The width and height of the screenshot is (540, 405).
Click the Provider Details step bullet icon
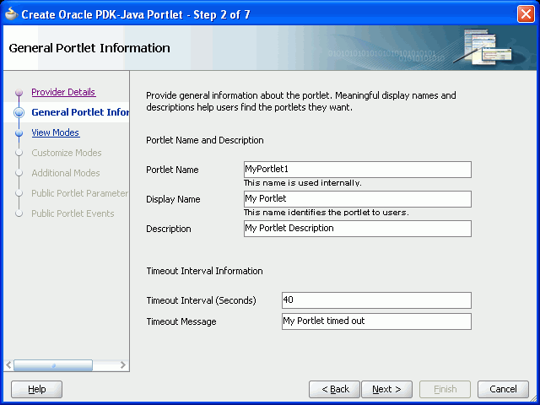[19, 92]
